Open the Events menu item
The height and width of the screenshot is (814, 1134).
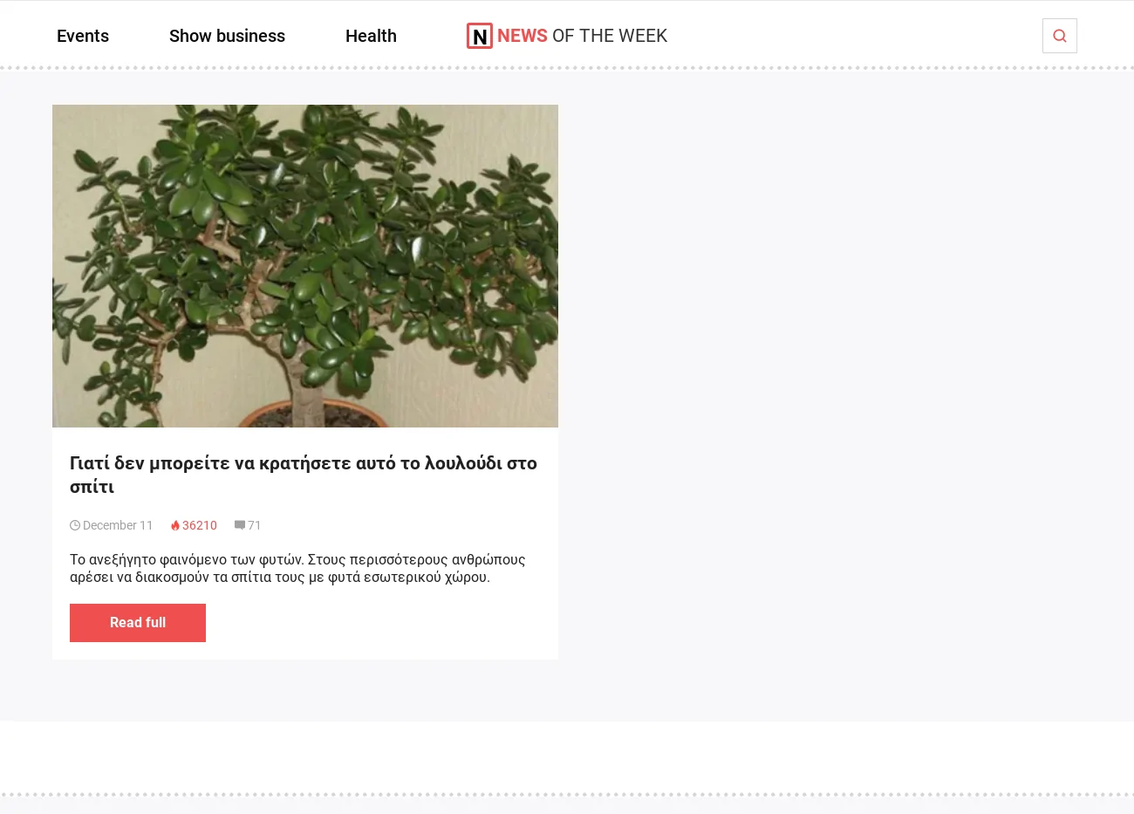click(x=83, y=36)
